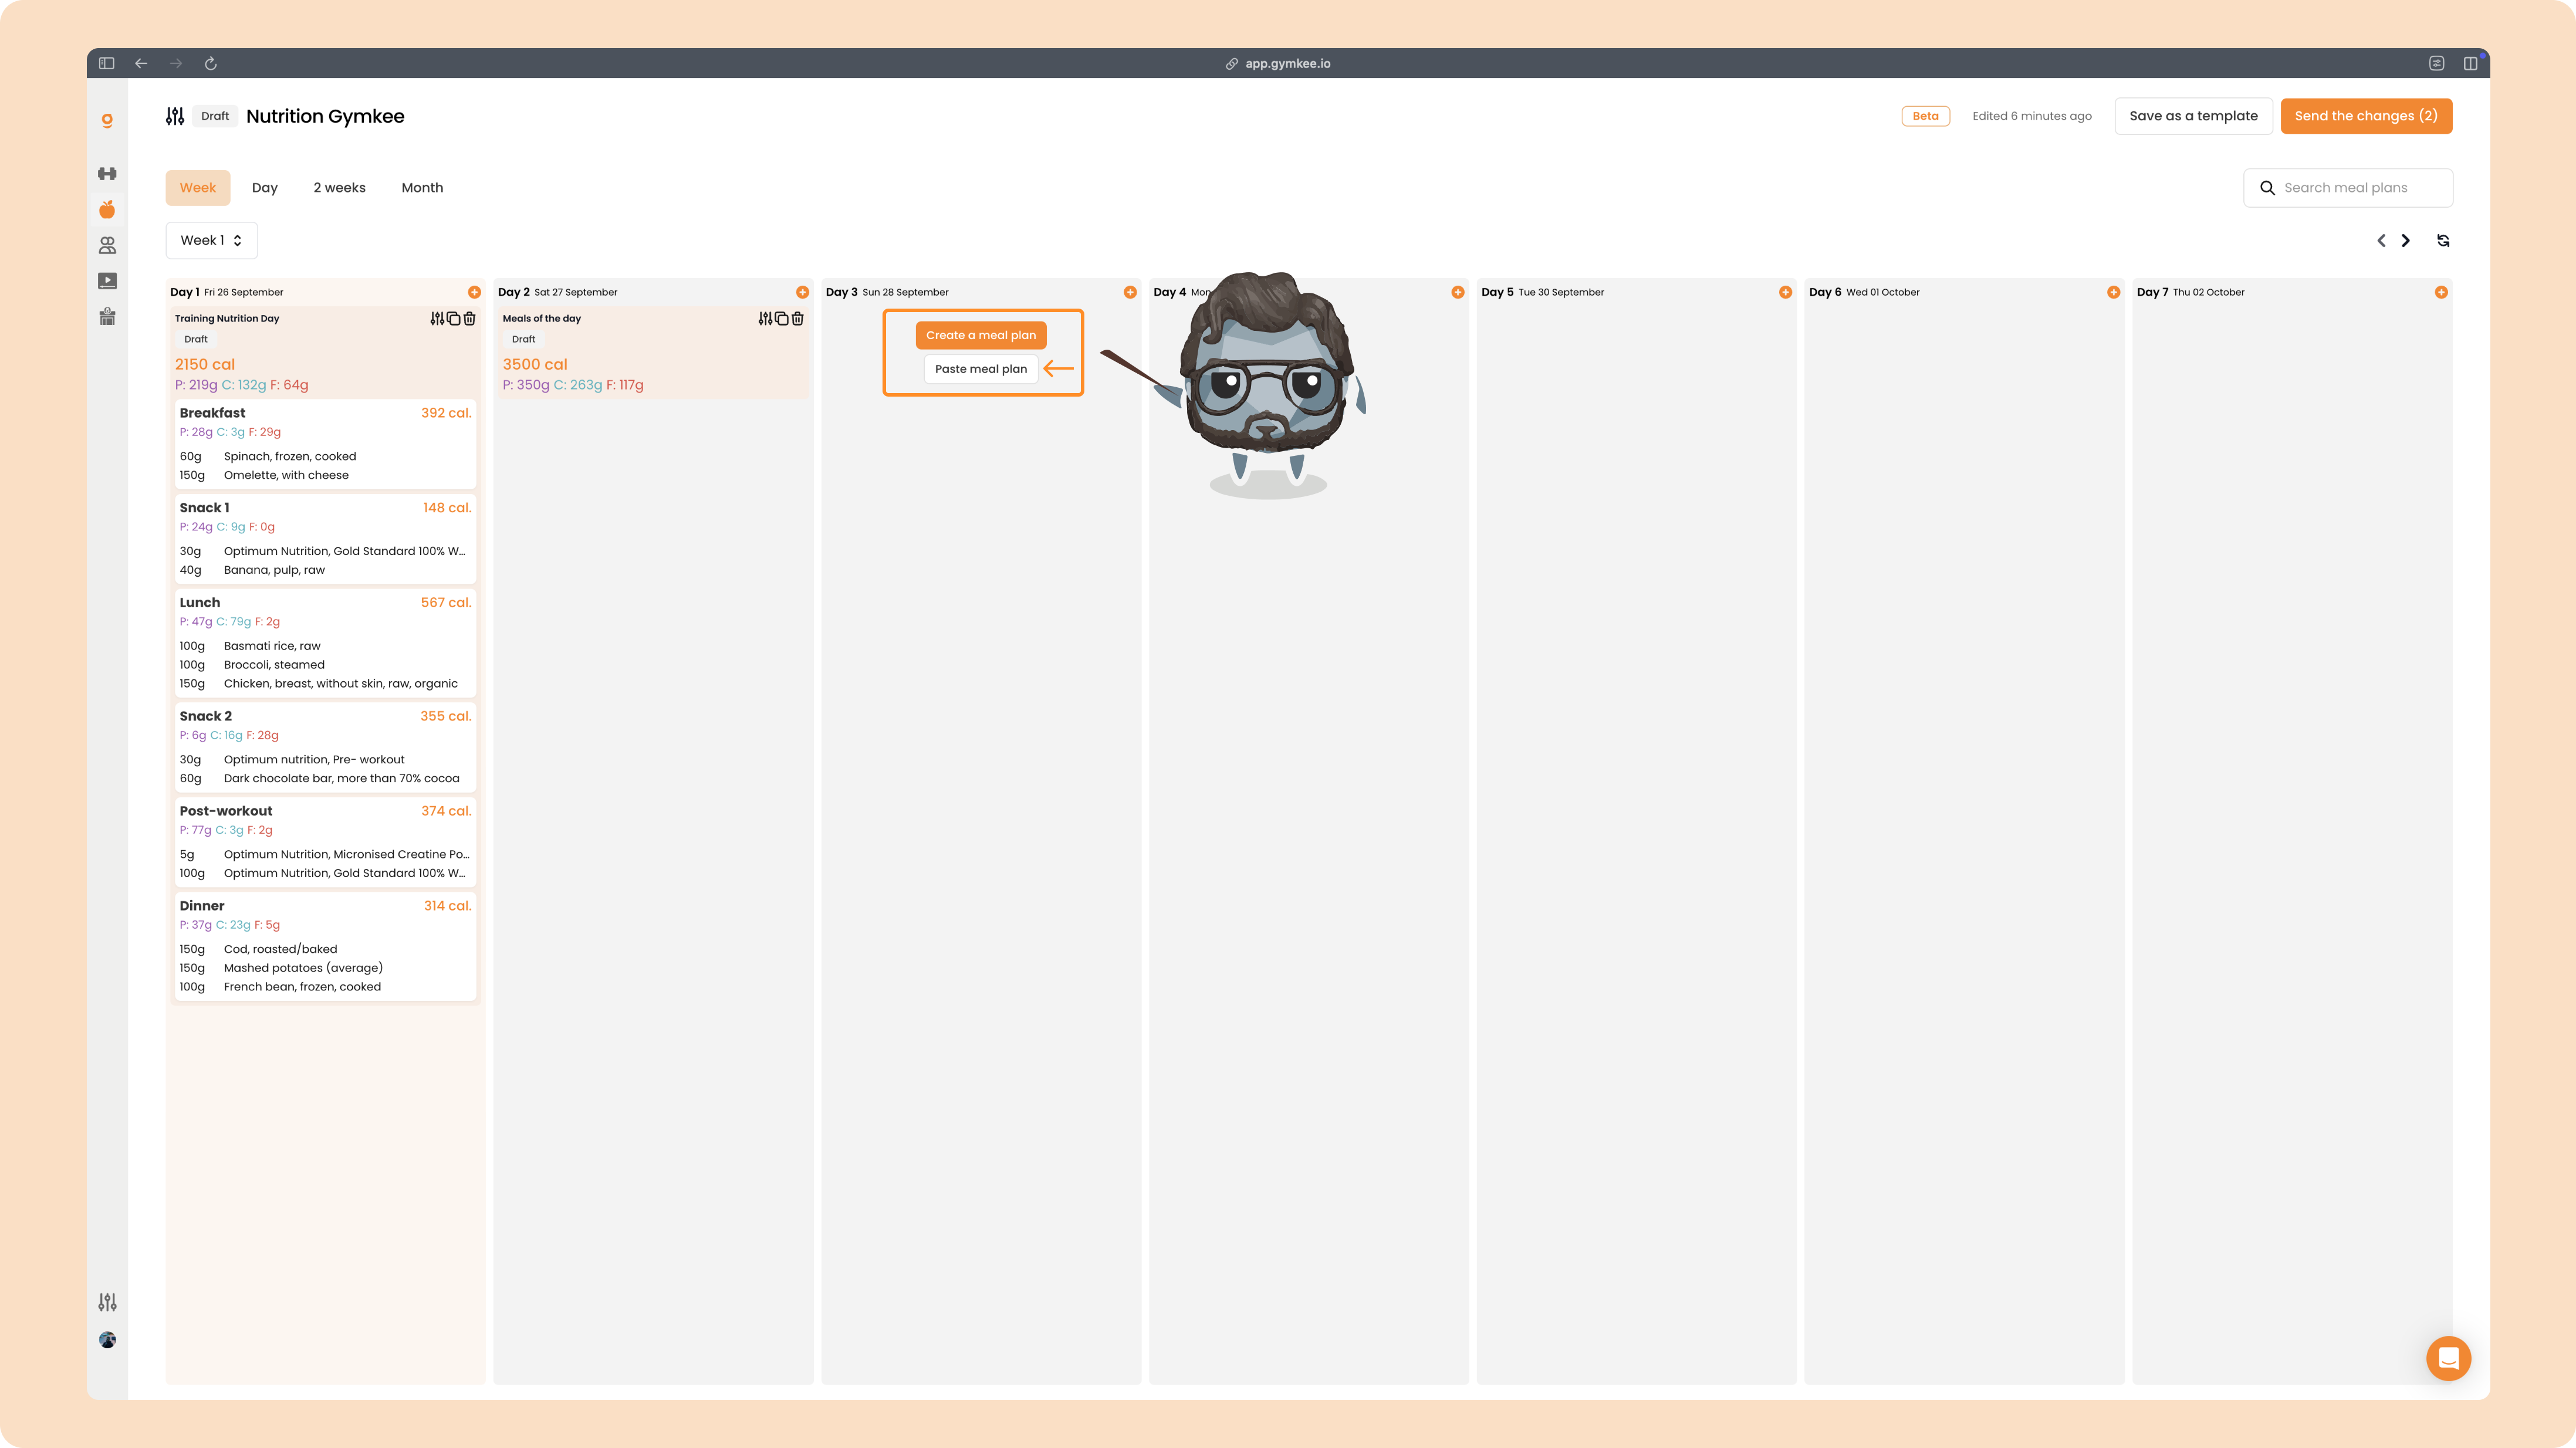The height and width of the screenshot is (1448, 2576).
Task: Add a meal plan to Day 5
Action: 1785,292
